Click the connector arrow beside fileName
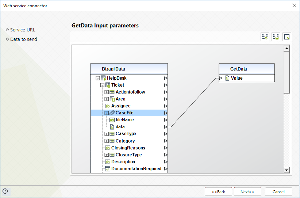Viewport: 300px width, 198px height. pyautogui.click(x=166, y=120)
